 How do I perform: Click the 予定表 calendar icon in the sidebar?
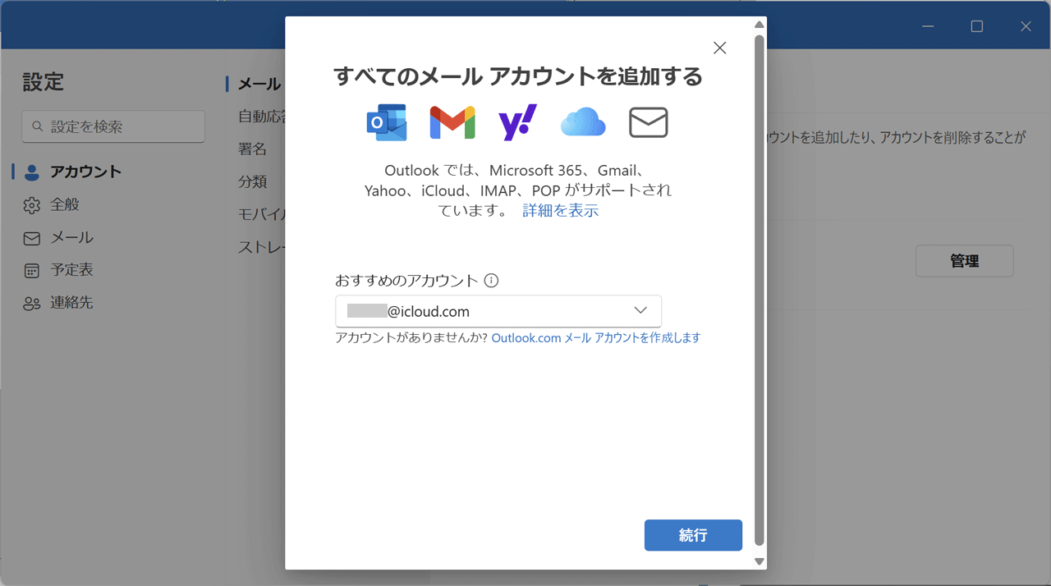click(32, 271)
